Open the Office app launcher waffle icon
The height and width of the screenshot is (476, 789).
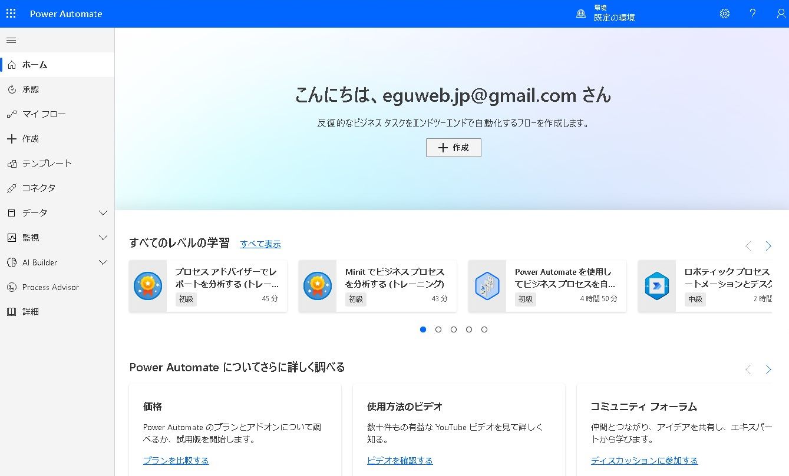pos(11,13)
